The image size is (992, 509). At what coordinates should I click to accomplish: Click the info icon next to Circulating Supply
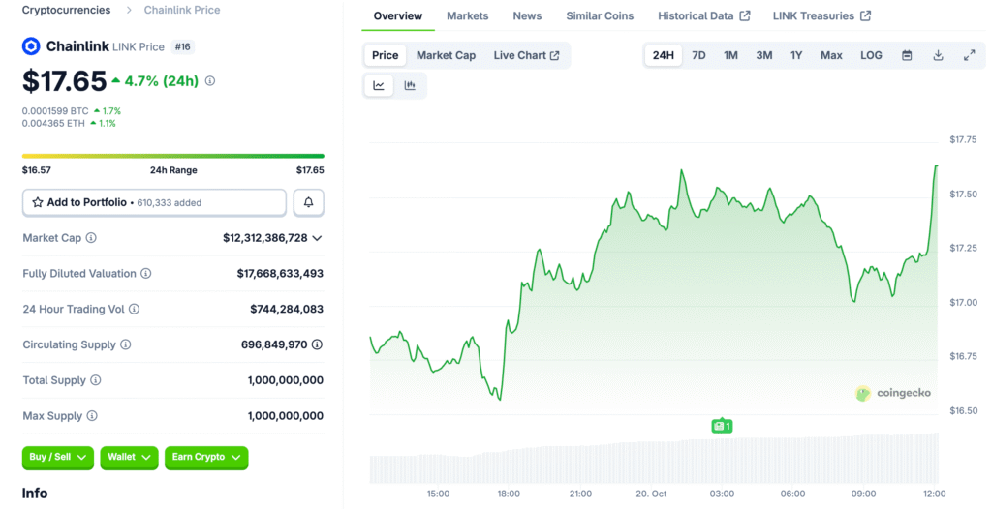point(125,344)
